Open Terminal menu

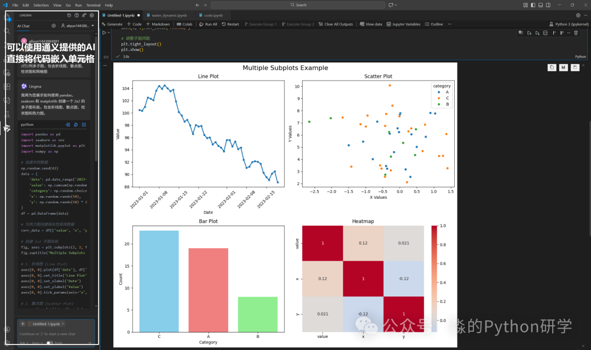tap(94, 5)
